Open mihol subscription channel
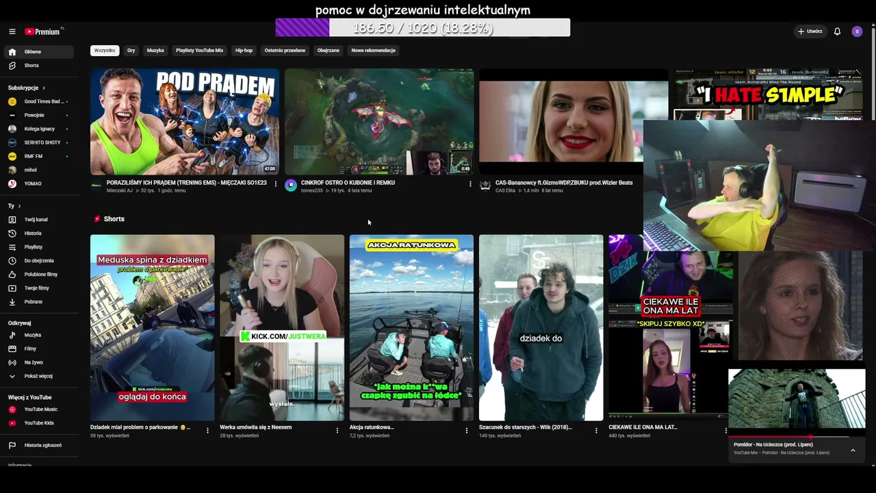The width and height of the screenshot is (876, 493). point(40,170)
